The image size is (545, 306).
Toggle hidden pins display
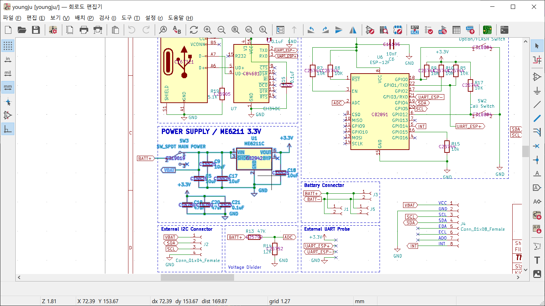coord(8,116)
